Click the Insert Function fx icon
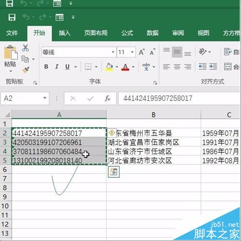Image resolution: width=241 pixels, height=241 pixels. (x=107, y=98)
